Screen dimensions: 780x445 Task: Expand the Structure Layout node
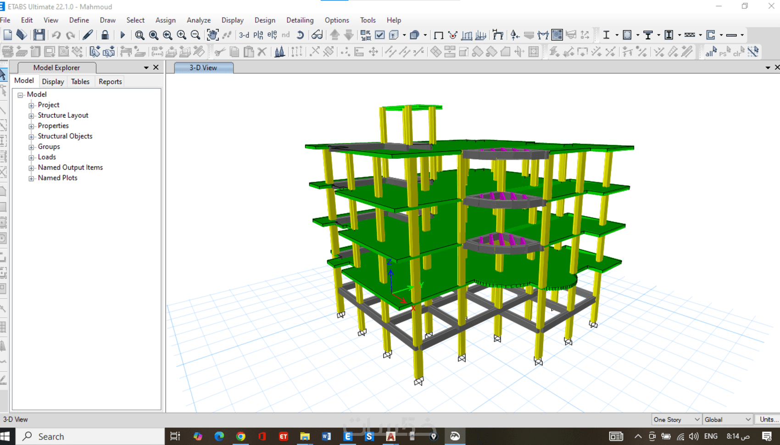tap(31, 116)
